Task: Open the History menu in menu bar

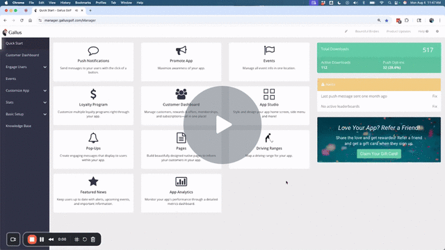Action: click(65, 3)
